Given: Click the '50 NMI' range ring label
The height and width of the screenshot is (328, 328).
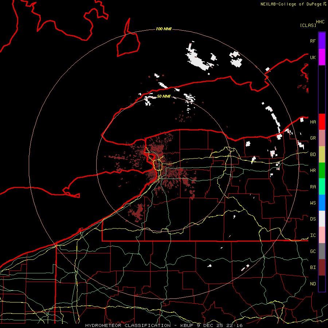Looking at the screenshot, I should tap(164, 96).
